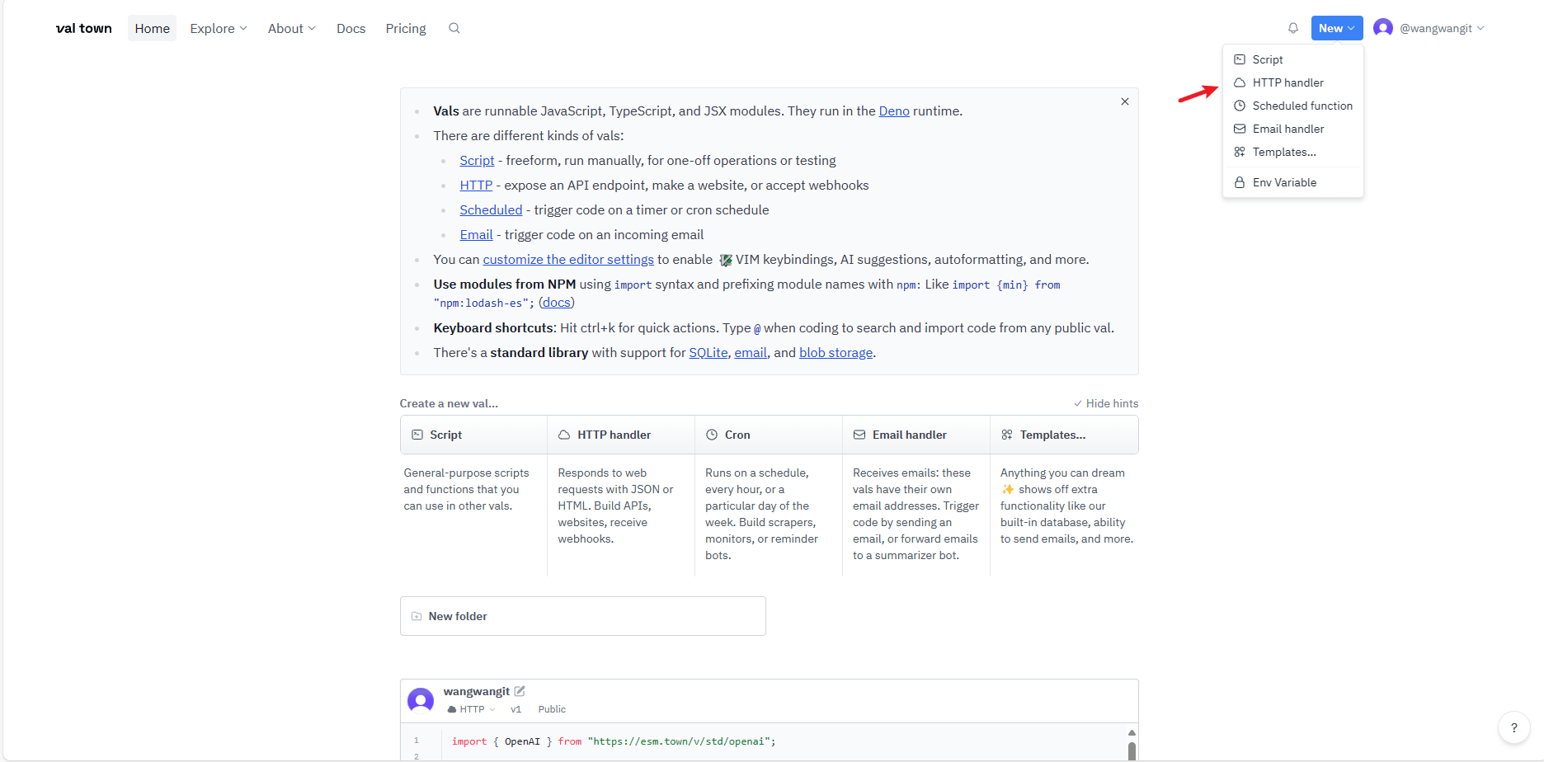Click the New folder button
The width and height of the screenshot is (1544, 762).
(582, 616)
